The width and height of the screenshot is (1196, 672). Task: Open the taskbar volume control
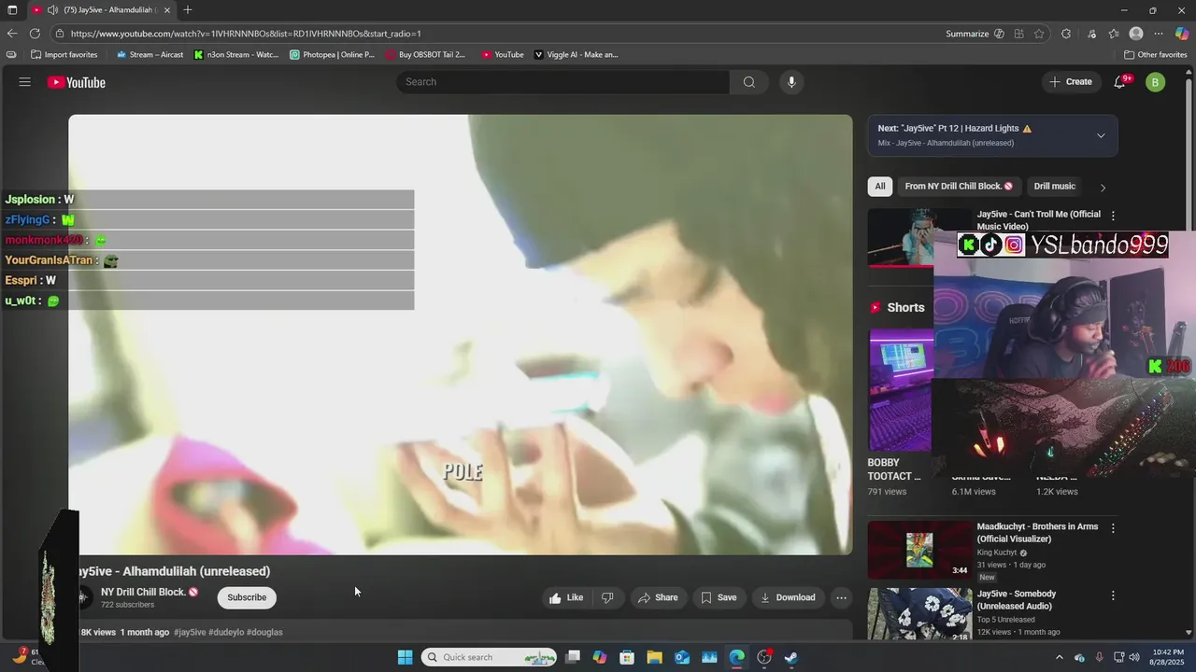[x=1134, y=657]
